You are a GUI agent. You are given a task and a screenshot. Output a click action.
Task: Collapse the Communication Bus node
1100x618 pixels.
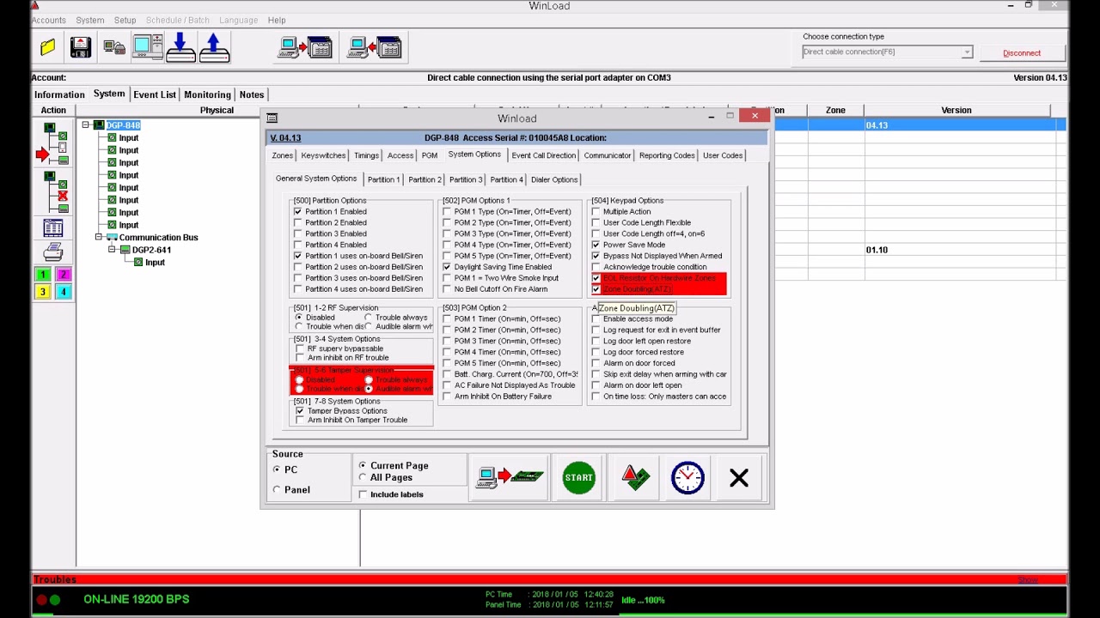click(99, 237)
